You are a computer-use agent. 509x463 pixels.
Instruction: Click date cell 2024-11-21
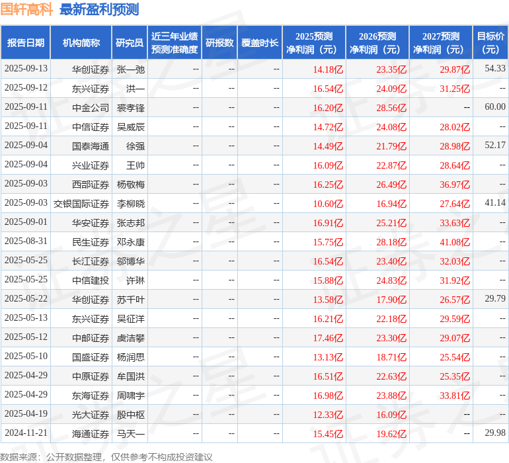click(x=26, y=433)
